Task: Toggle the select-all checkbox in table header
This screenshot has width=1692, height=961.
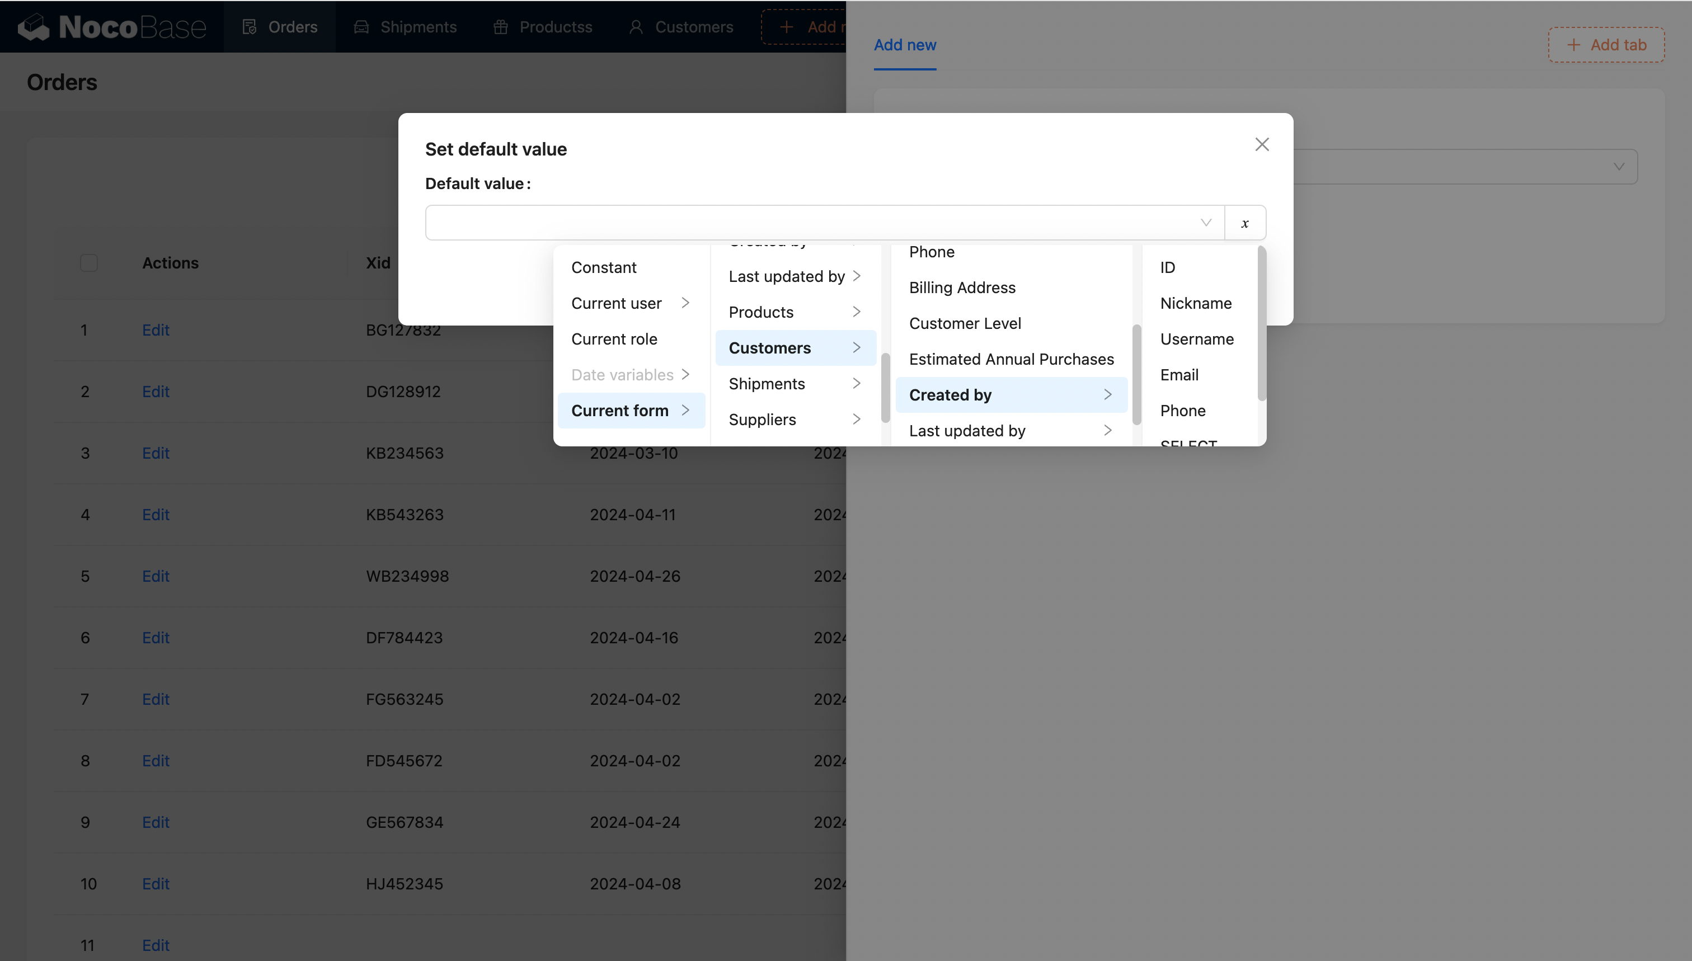Action: [x=88, y=263]
